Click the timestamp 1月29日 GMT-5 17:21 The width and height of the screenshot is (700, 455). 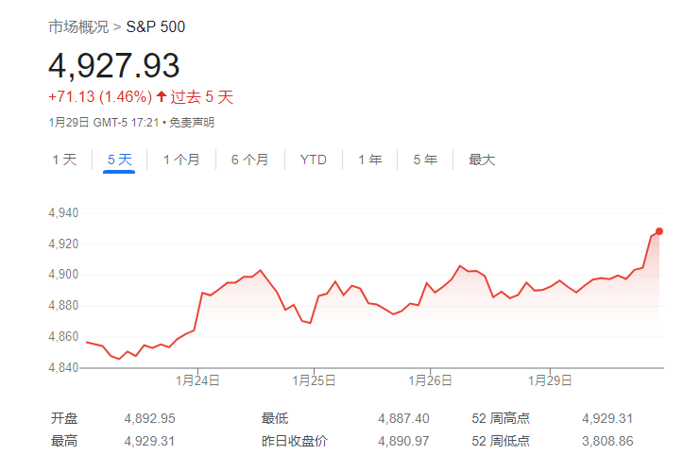(104, 122)
